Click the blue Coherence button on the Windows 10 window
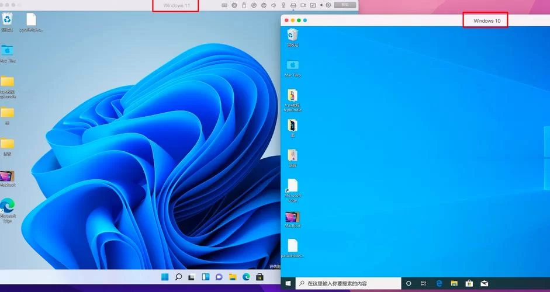 pyautogui.click(x=305, y=20)
